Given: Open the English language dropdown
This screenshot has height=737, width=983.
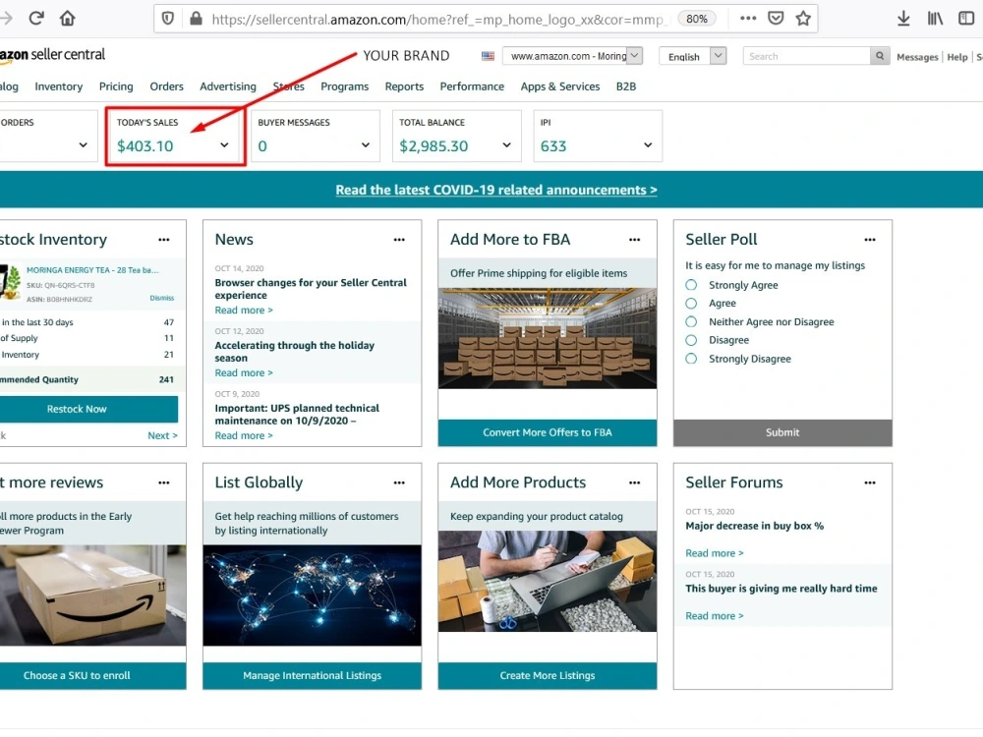Looking at the screenshot, I should click(692, 56).
